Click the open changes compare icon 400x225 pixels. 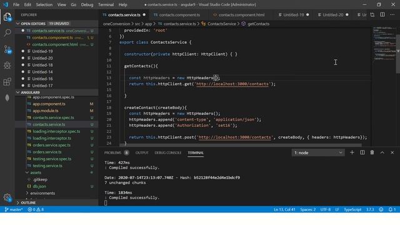click(372, 15)
